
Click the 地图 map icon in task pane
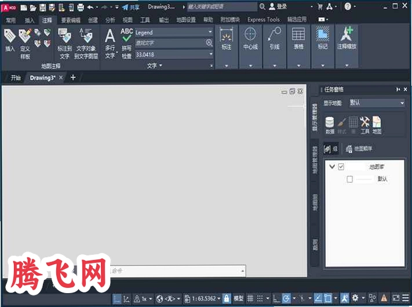(377, 125)
